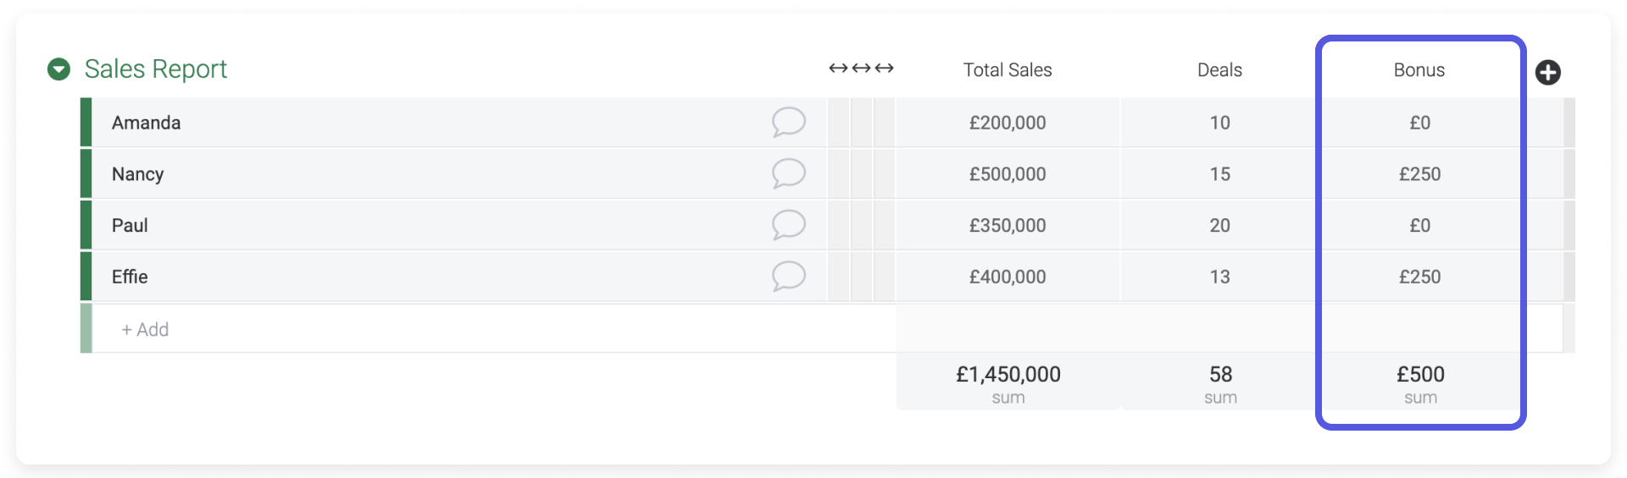Click the Sales Report group title
The height and width of the screenshot is (478, 1627).
click(x=156, y=69)
